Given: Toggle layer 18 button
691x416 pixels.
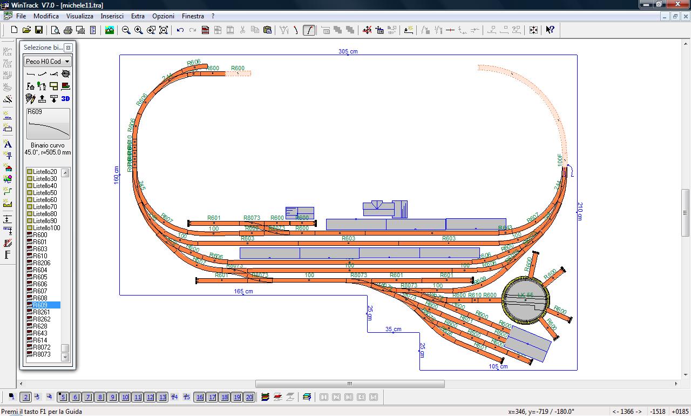Looking at the screenshot, I should coord(224,397).
